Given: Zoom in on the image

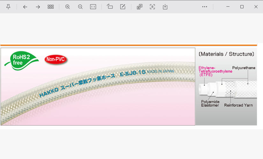Looking at the screenshot, I should [x=68, y=7].
